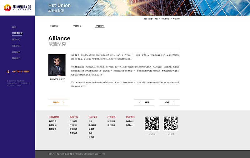The height and width of the screenshot is (158, 250).
Task: Click the red 联系我们 footer heading
Action: (x=130, y=117)
